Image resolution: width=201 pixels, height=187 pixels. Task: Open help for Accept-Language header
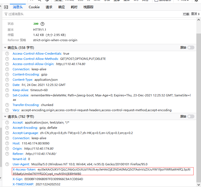(7, 133)
